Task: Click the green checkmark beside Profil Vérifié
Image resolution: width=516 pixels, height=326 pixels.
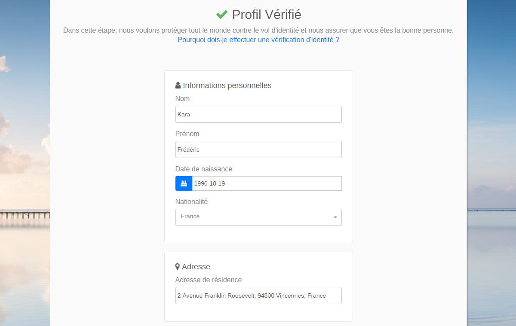Action: [x=222, y=15]
